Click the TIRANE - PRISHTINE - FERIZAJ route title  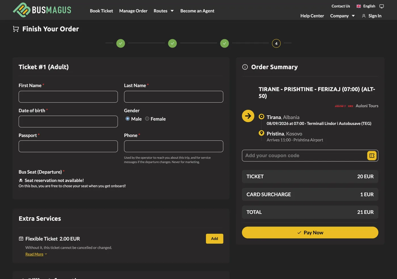[317, 93]
